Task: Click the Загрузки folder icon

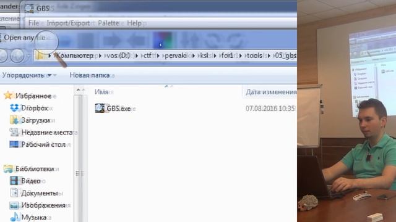Action: (x=14, y=120)
